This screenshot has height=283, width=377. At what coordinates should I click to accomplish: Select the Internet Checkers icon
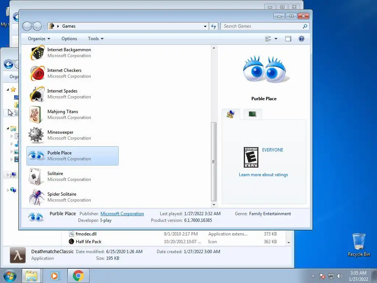click(37, 73)
